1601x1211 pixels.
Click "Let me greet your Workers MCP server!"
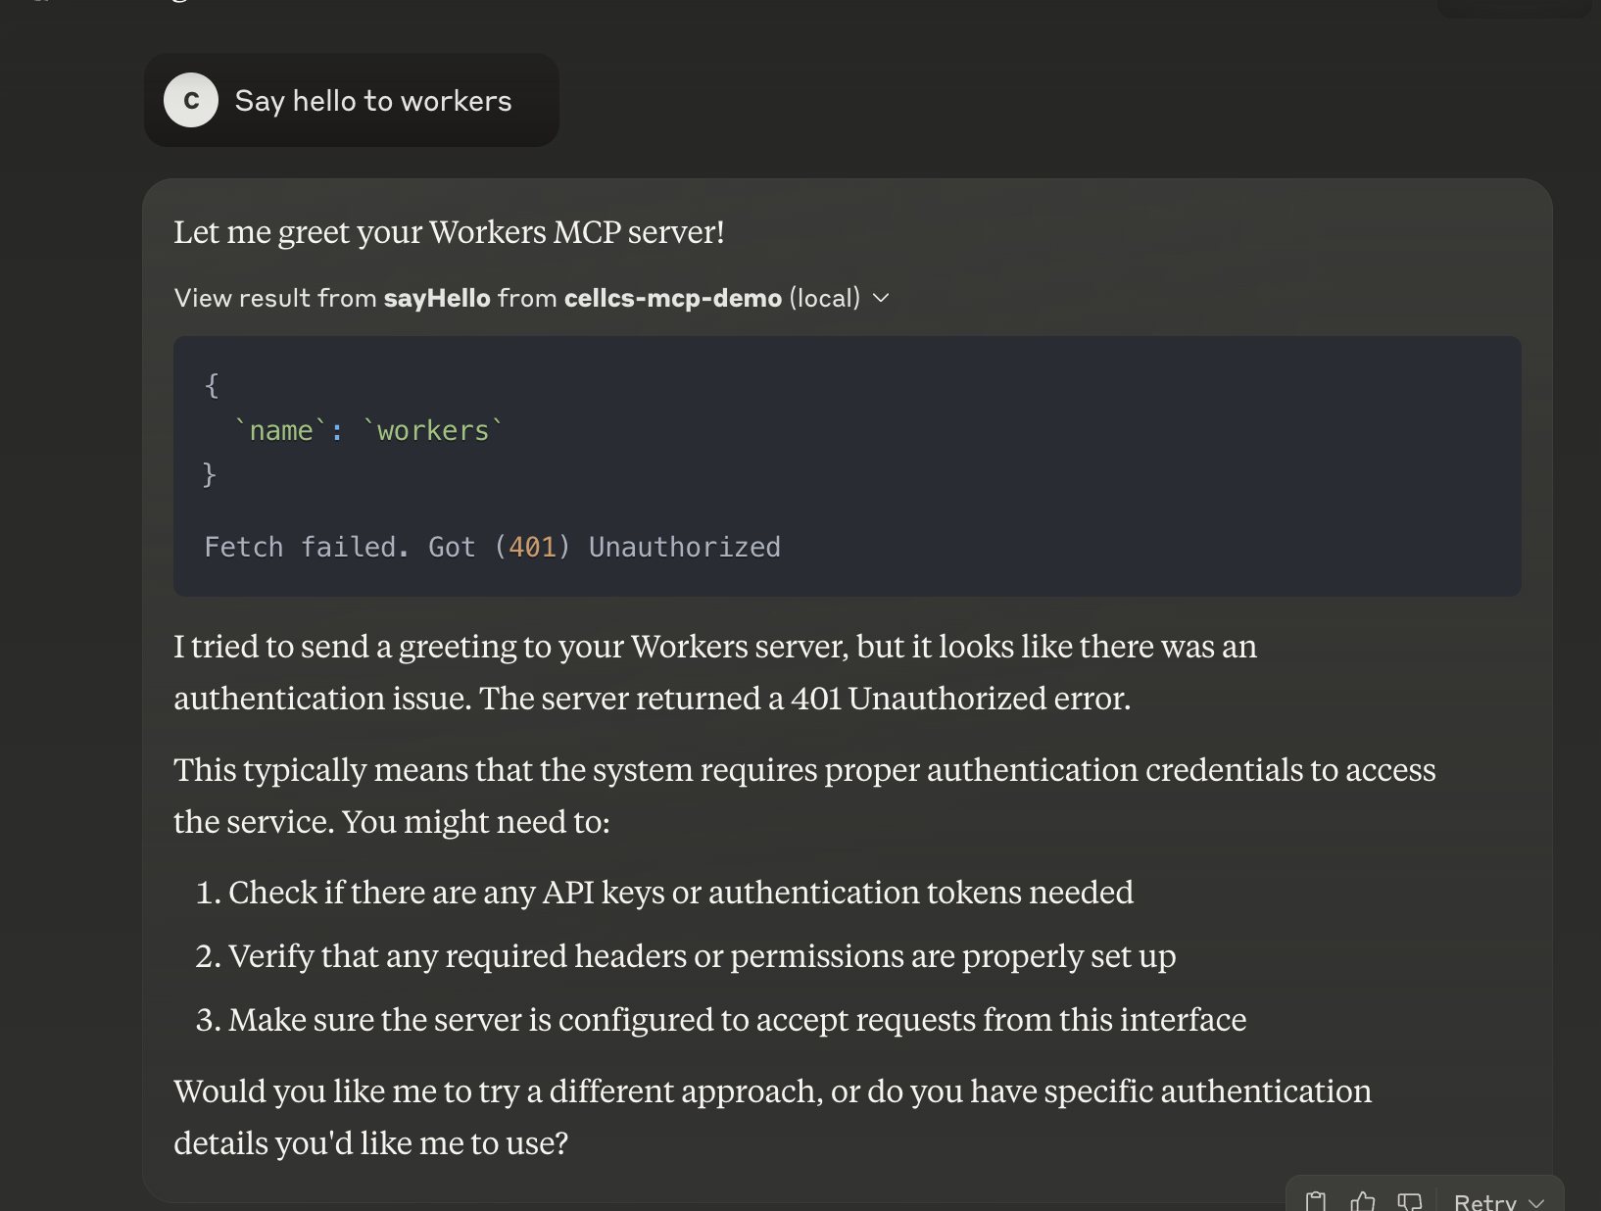(x=449, y=232)
